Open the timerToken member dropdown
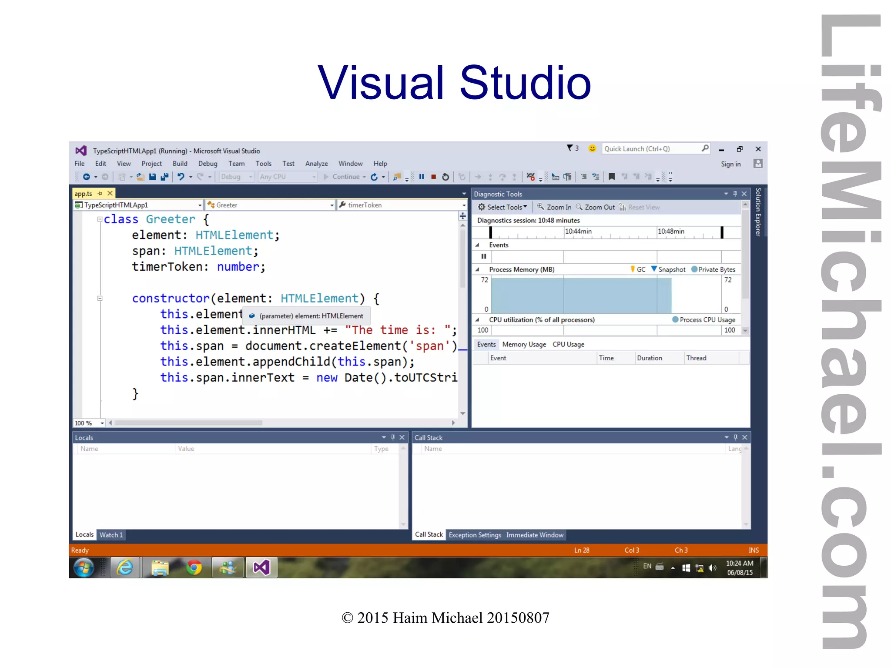 click(x=402, y=205)
